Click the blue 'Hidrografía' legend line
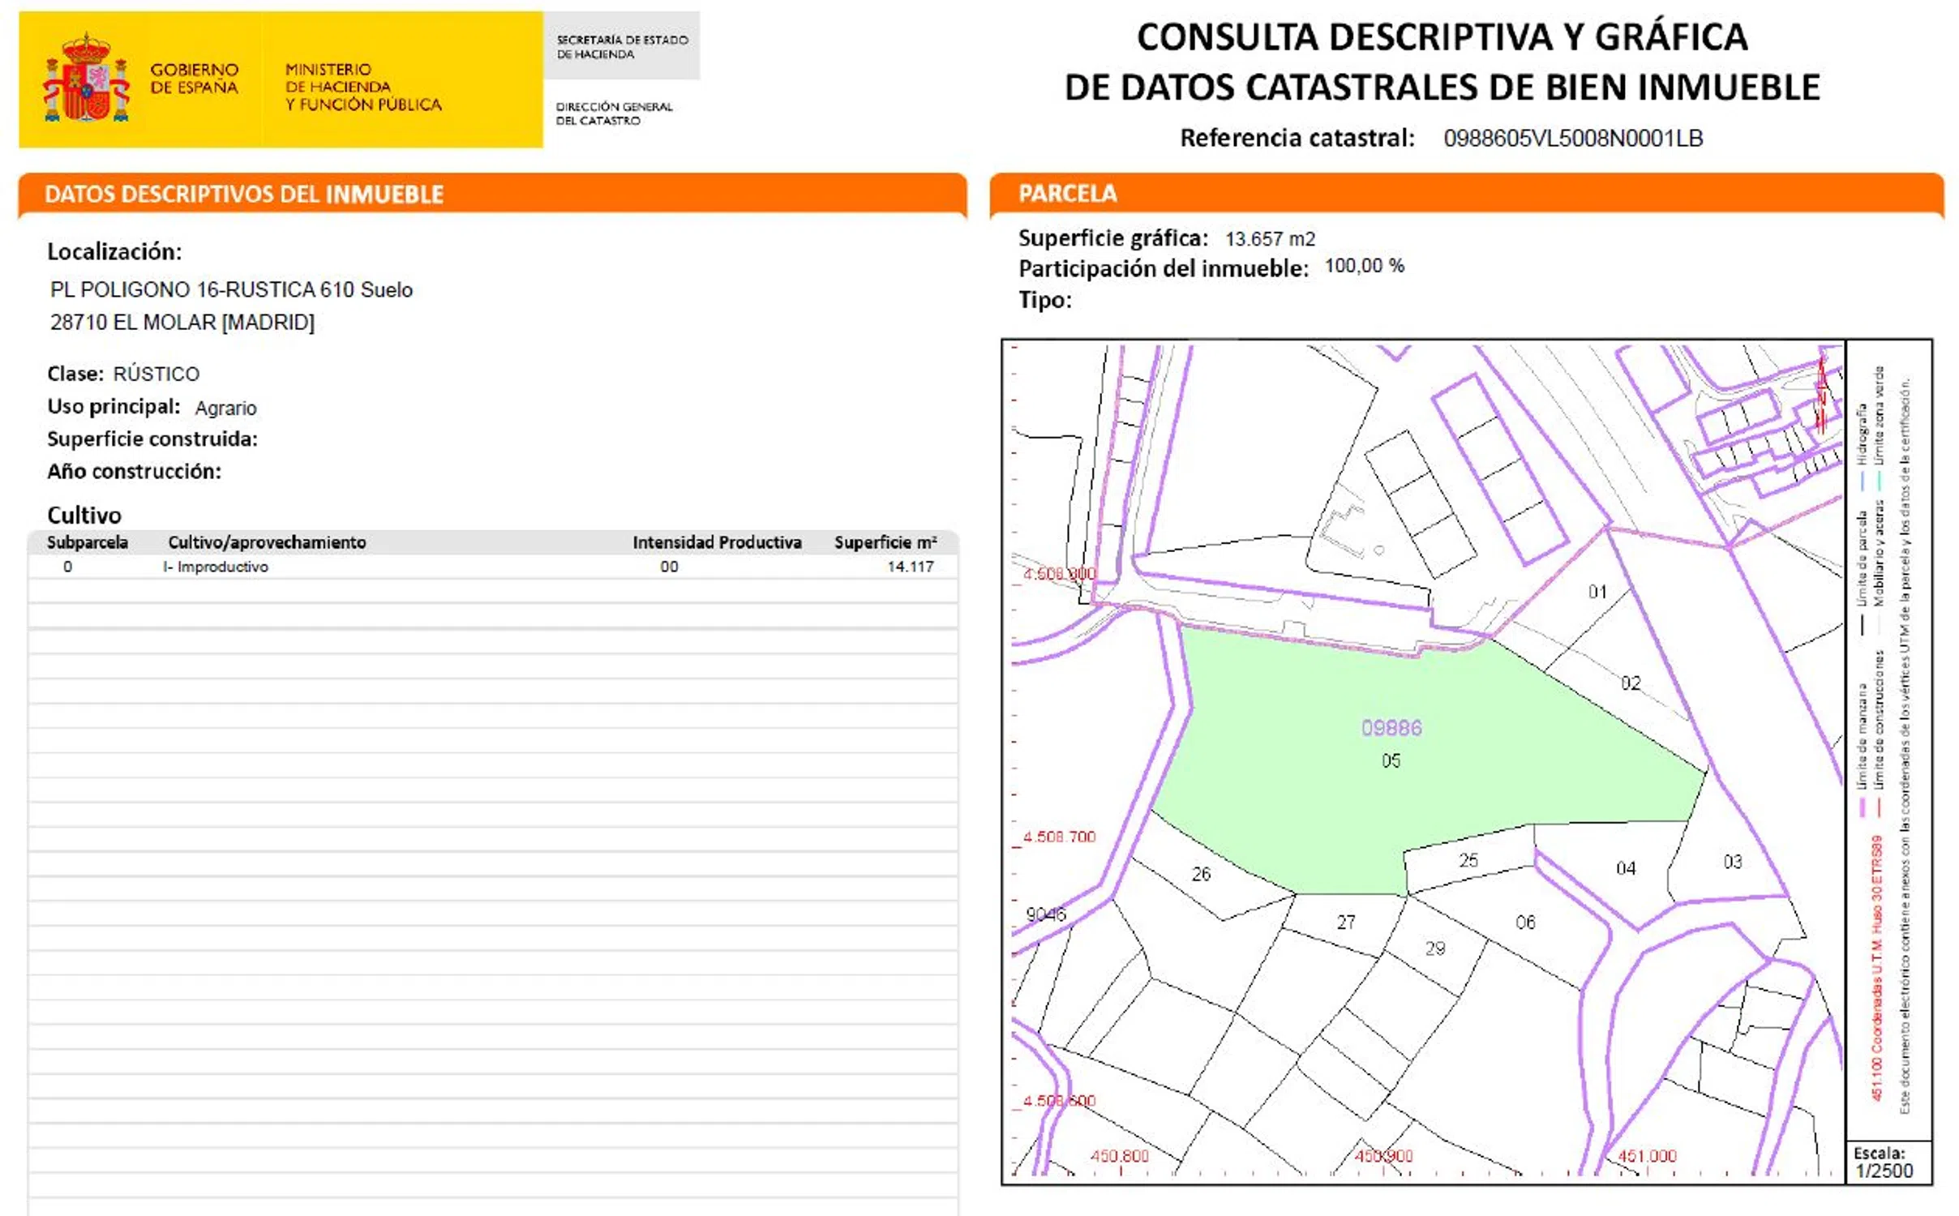Image resolution: width=1959 pixels, height=1216 pixels. pyautogui.click(x=1862, y=480)
